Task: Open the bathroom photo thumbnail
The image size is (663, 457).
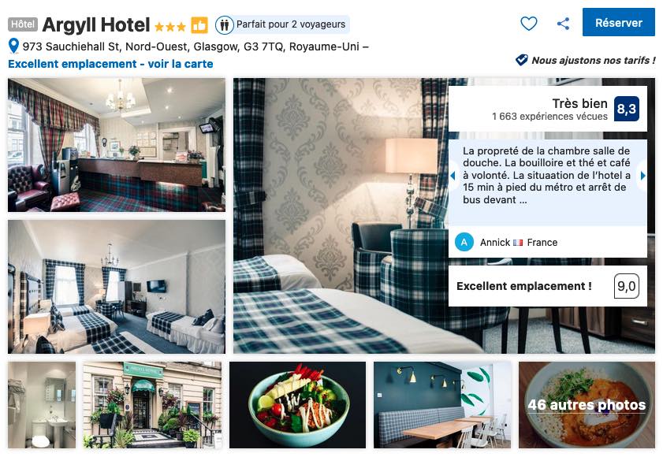Action: point(42,404)
